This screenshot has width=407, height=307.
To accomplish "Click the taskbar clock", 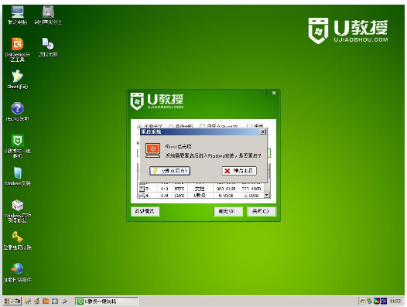I will pyautogui.click(x=395, y=301).
